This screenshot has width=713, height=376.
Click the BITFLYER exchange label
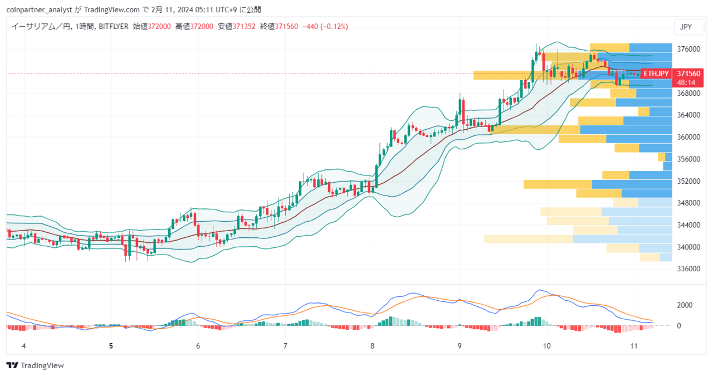click(x=113, y=26)
